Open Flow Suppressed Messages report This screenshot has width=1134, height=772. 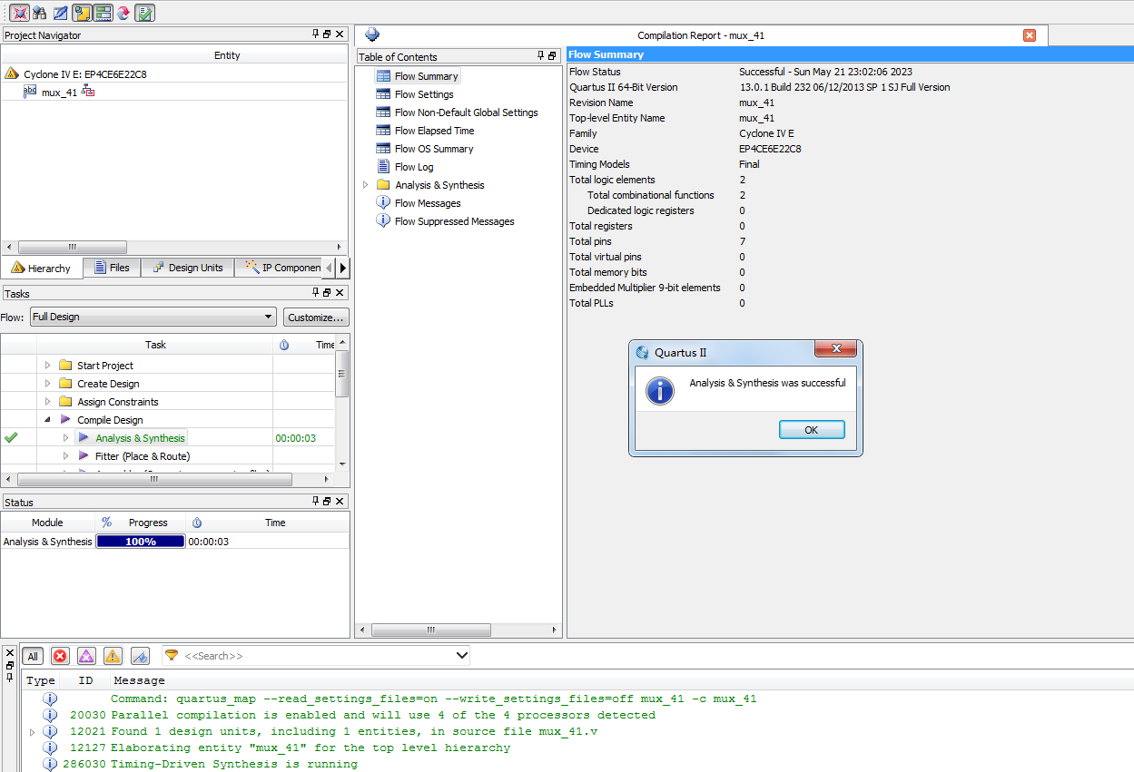pyautogui.click(x=454, y=221)
